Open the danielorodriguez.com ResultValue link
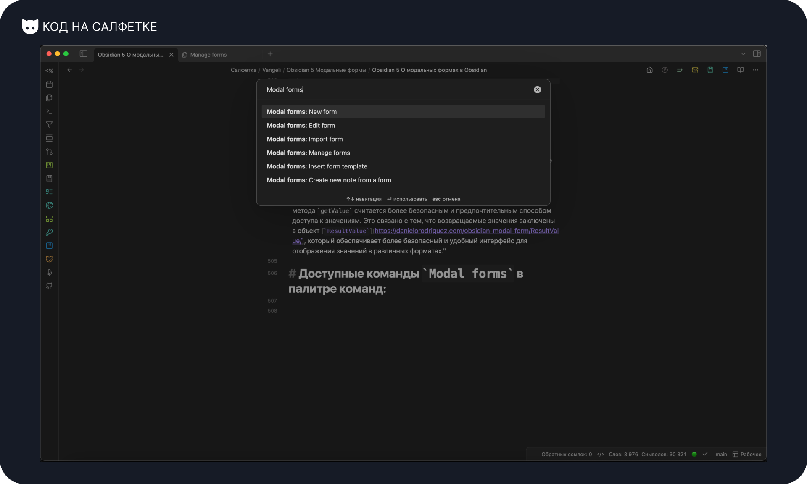 point(467,231)
